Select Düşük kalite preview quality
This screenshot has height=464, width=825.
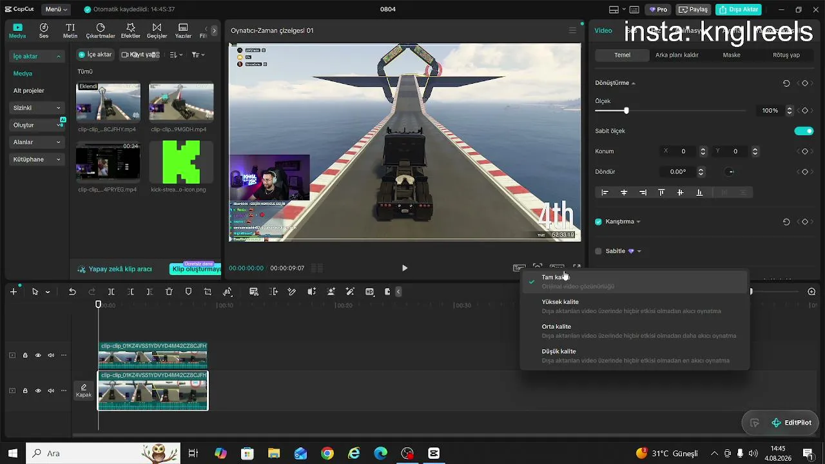pos(635,356)
